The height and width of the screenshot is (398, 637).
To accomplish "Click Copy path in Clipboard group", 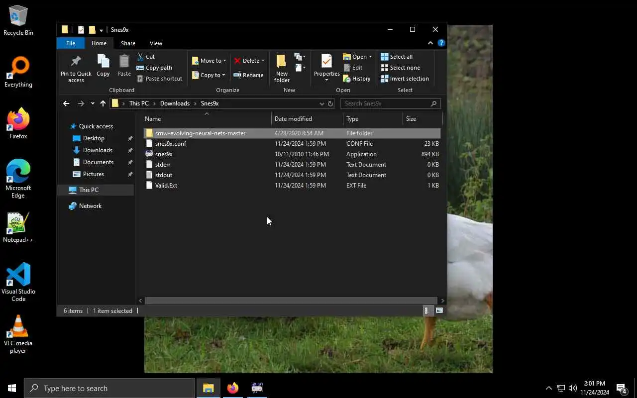I will tap(154, 68).
